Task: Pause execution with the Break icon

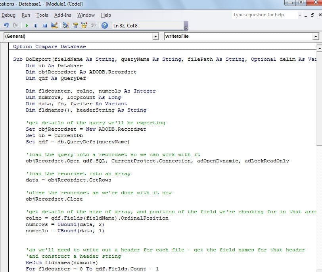Action: coord(36,25)
